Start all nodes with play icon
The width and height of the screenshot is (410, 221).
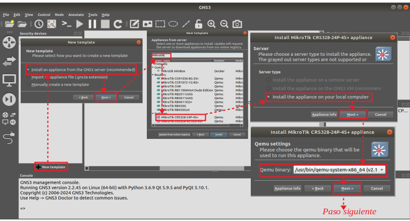[x=80, y=24]
